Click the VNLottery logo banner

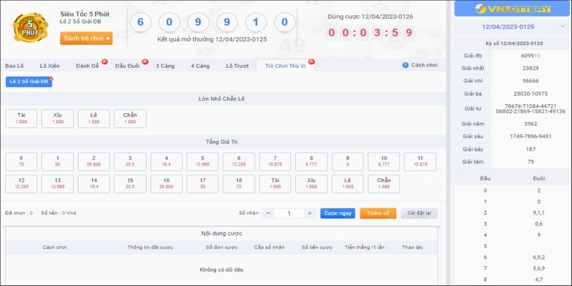pos(512,10)
